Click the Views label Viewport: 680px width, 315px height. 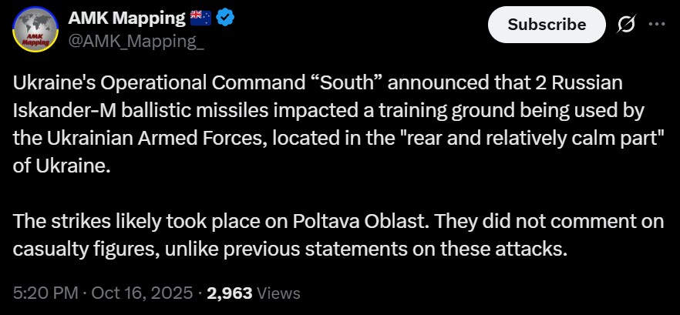click(x=278, y=293)
